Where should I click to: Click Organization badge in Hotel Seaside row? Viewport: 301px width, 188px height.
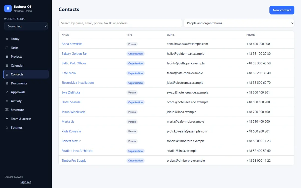[135, 102]
